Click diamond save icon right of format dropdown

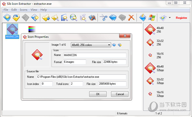point(120,45)
